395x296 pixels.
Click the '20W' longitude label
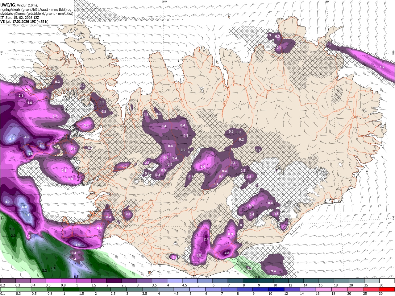tap(164, 2)
